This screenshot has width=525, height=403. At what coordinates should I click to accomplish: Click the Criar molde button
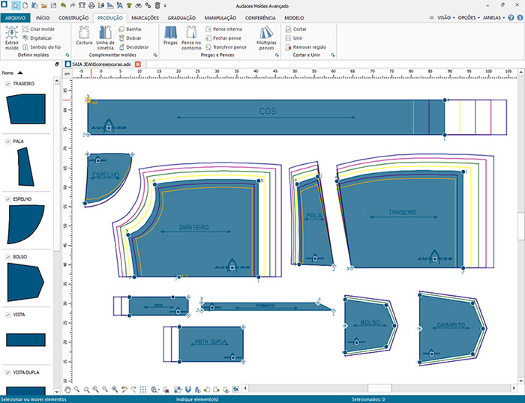click(38, 29)
